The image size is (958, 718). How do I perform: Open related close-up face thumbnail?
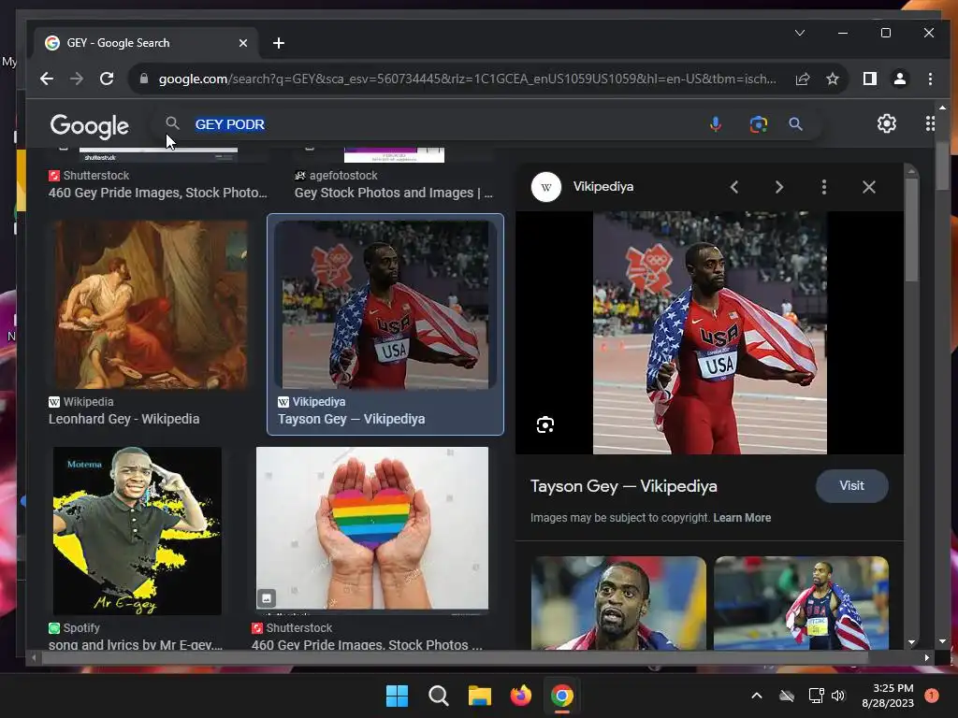pyautogui.click(x=618, y=603)
